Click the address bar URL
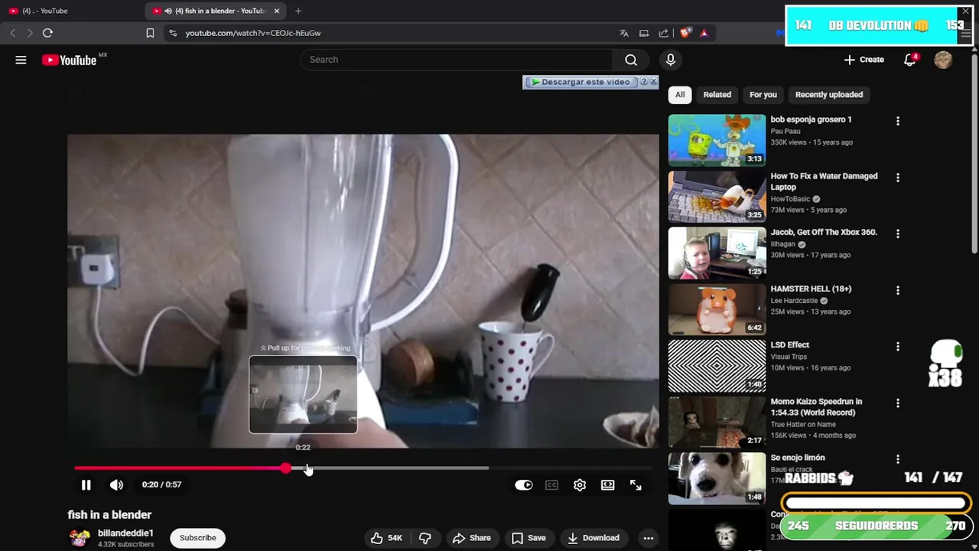Viewport: 979px width, 551px height. [x=253, y=33]
